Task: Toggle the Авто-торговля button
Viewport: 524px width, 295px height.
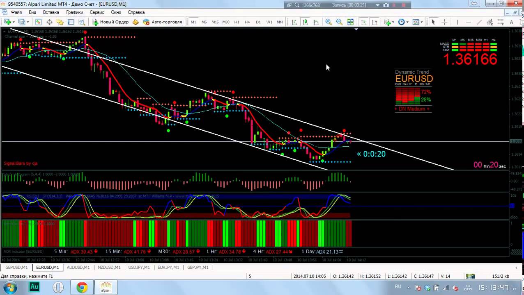Action: pyautogui.click(x=162, y=22)
